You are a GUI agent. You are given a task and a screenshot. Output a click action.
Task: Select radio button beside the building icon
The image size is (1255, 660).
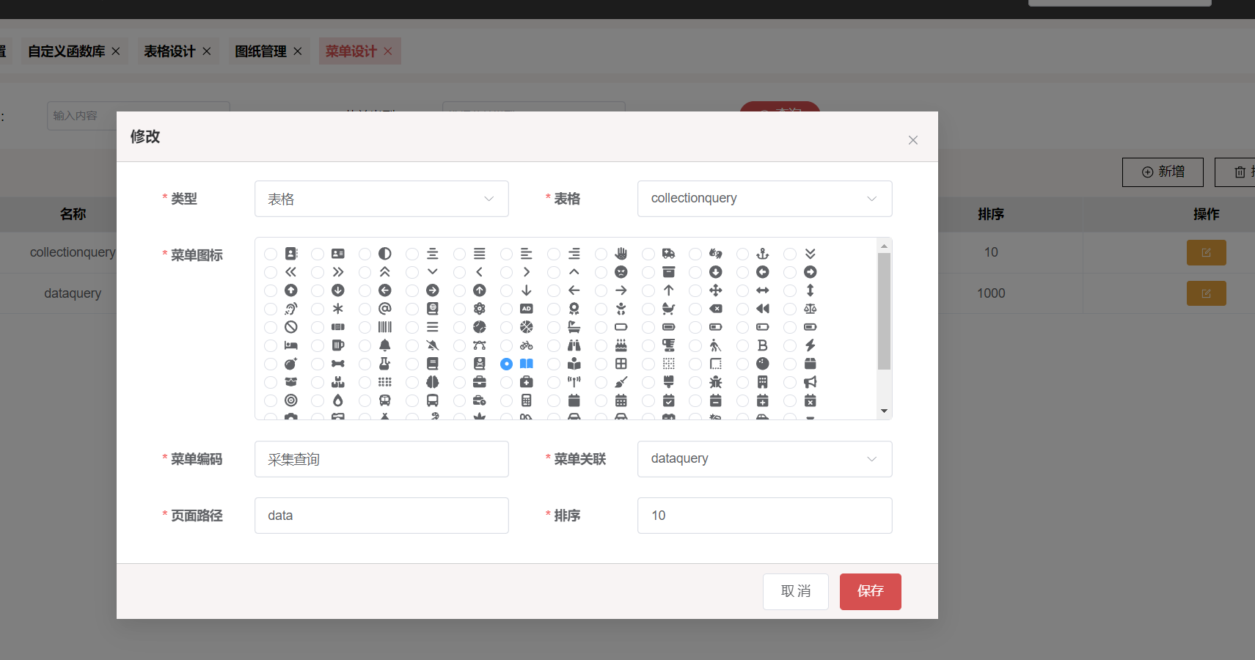tap(742, 382)
